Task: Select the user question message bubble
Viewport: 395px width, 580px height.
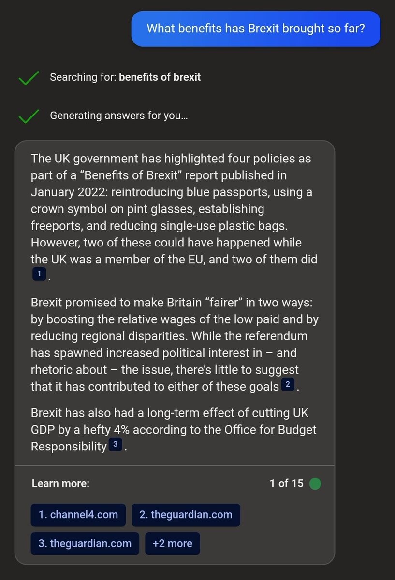Action: tap(256, 29)
